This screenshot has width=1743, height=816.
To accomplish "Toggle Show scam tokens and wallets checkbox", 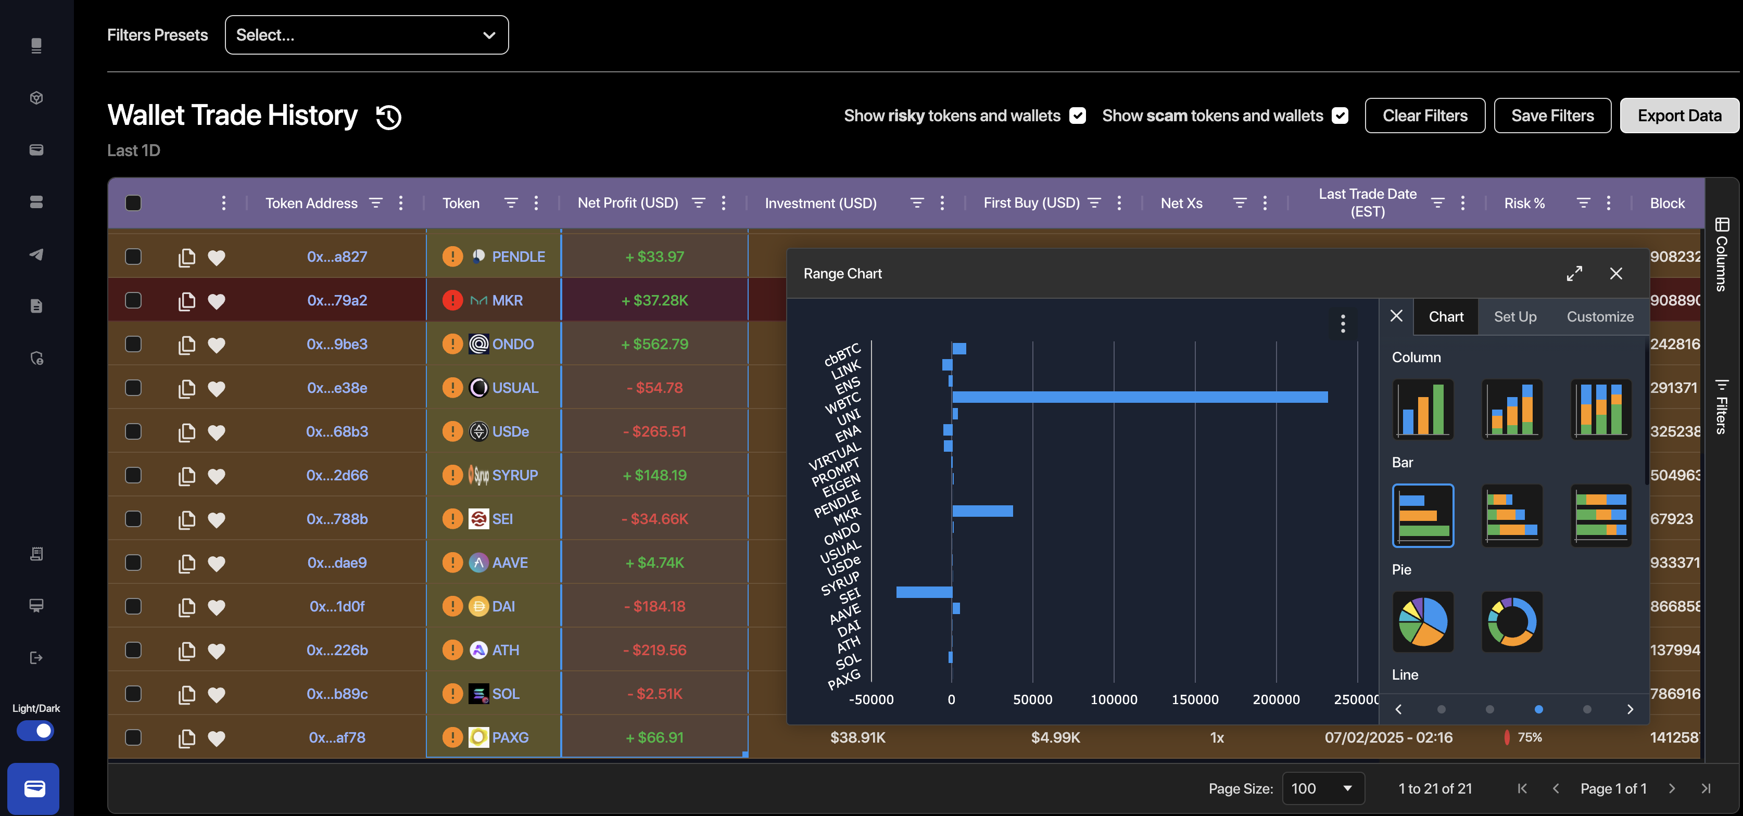I will point(1340,116).
